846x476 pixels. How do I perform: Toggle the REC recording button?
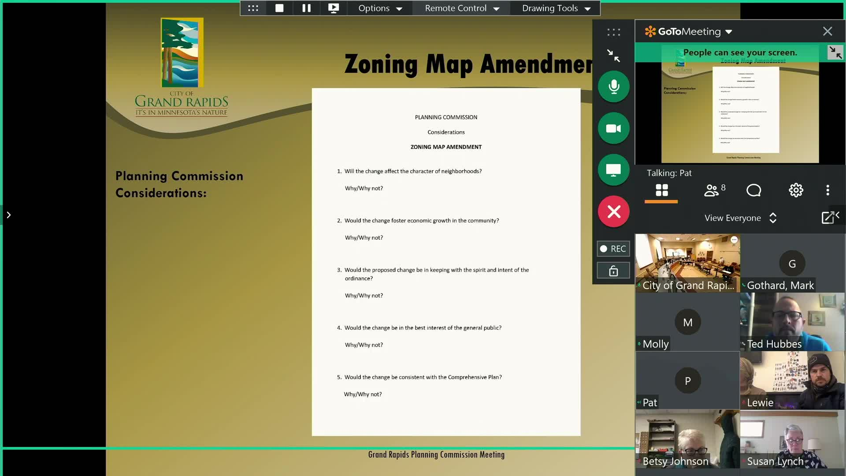(613, 249)
